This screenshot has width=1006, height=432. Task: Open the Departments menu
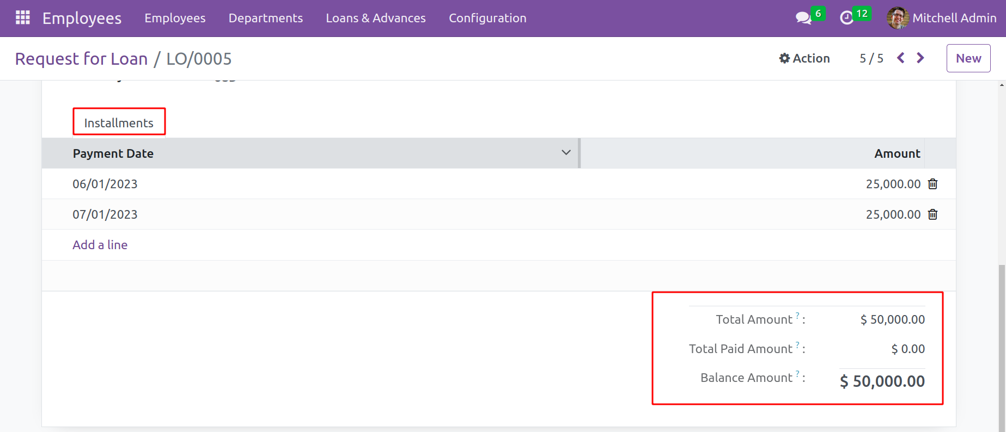[x=265, y=18]
